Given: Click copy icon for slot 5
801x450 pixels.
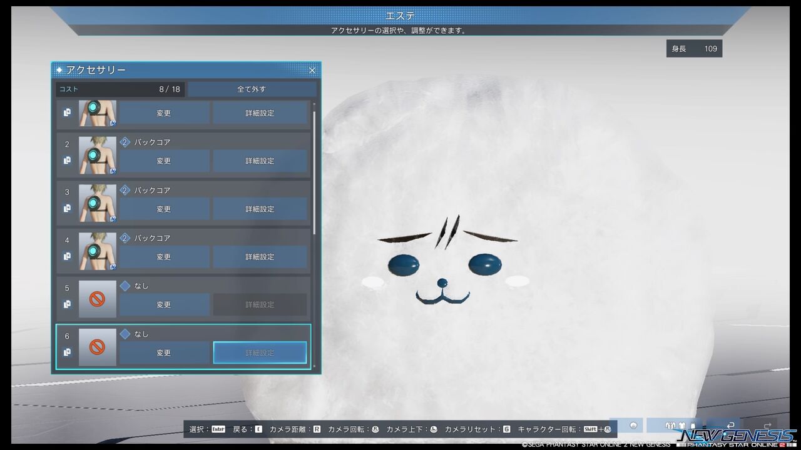Looking at the screenshot, I should click(x=67, y=304).
